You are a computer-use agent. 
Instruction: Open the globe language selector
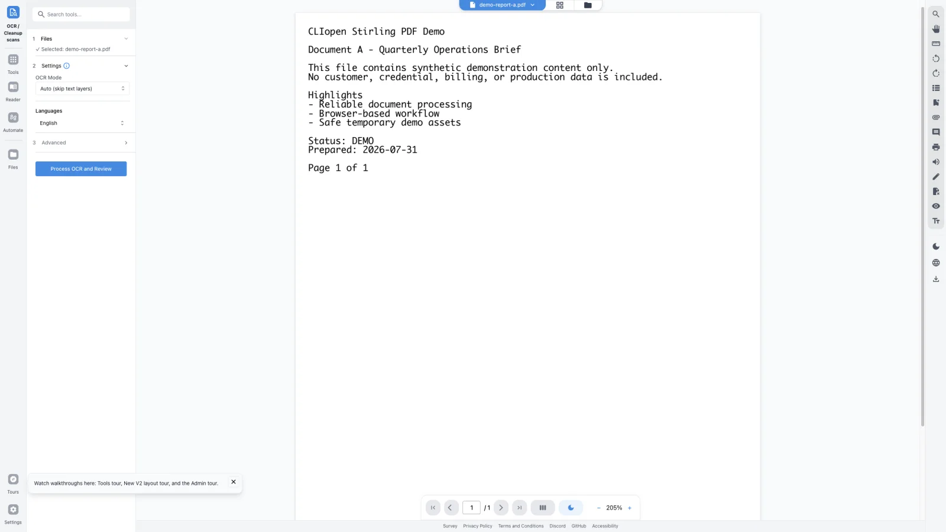pyautogui.click(x=936, y=263)
